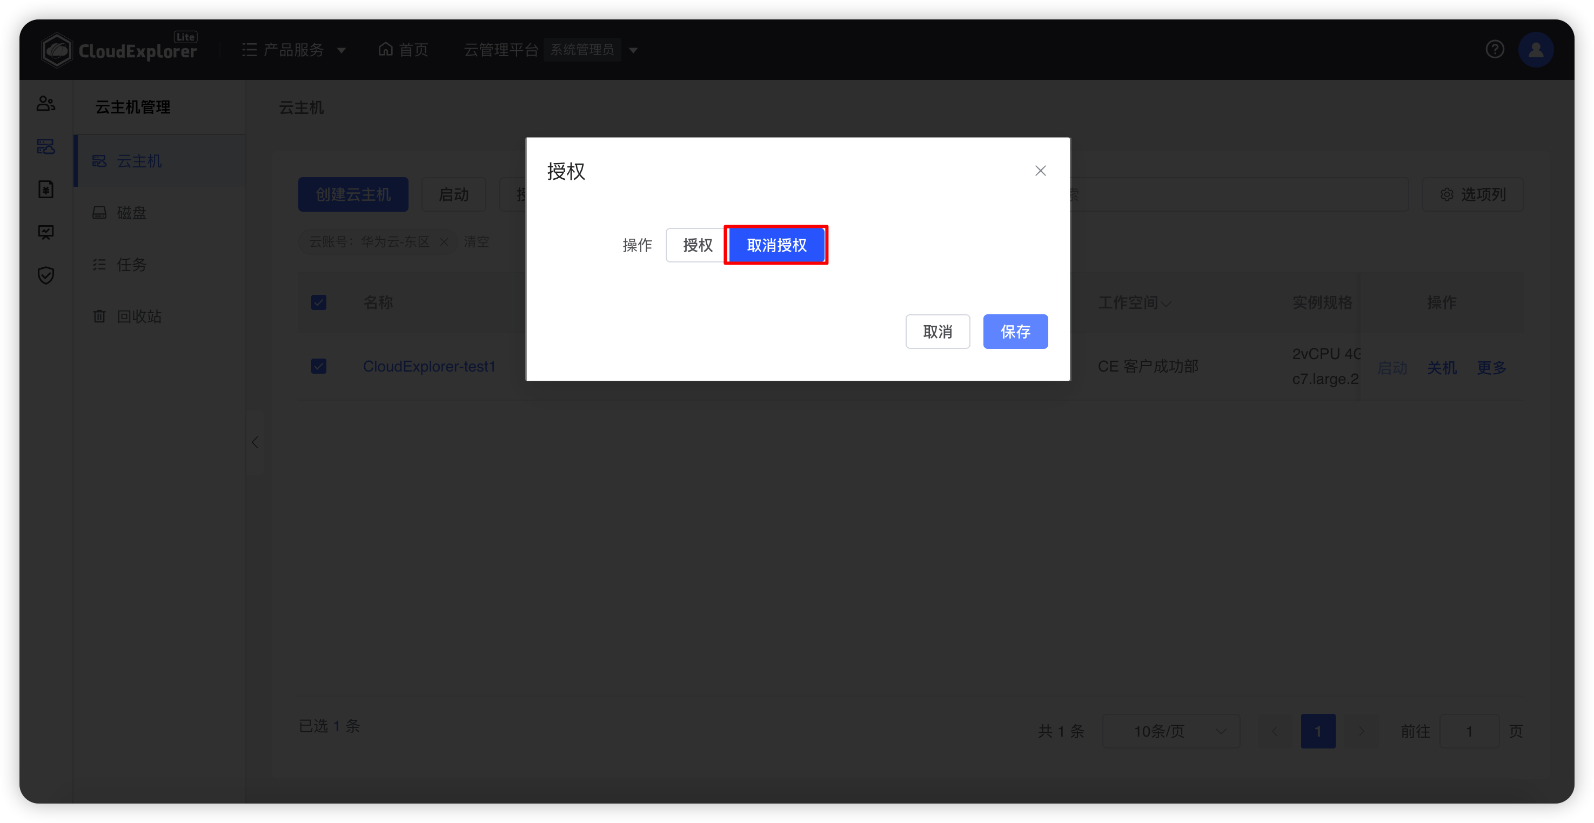Click the gear icon beside 选项列
The image size is (1594, 823).
tap(1446, 195)
